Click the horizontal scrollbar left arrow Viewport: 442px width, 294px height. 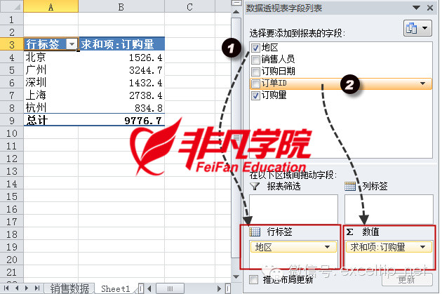149,288
